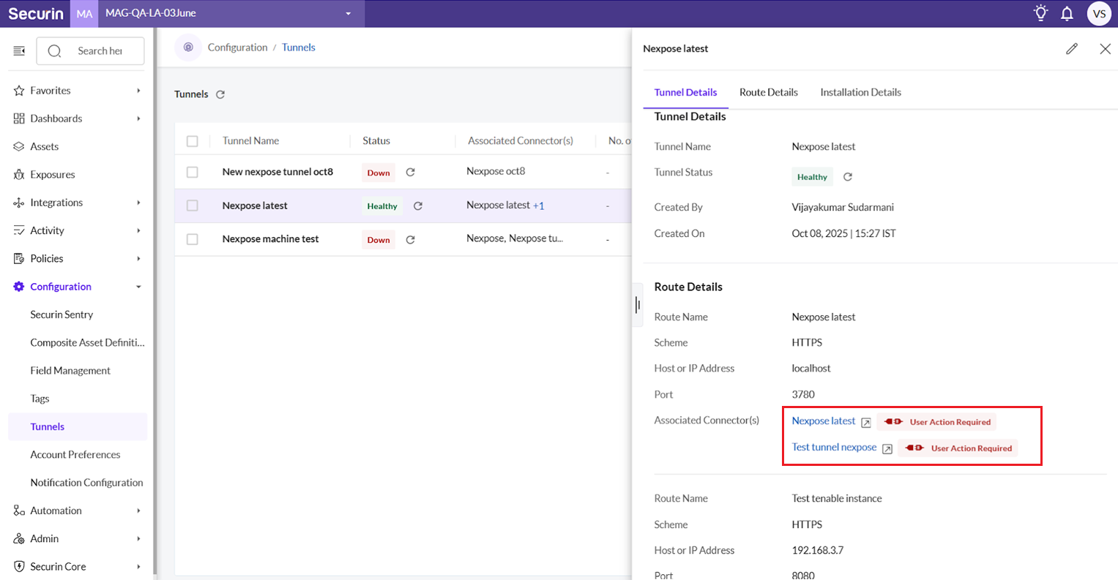
Task: Check the New nexpose tunnel oct8 checkbox
Action: (193, 172)
